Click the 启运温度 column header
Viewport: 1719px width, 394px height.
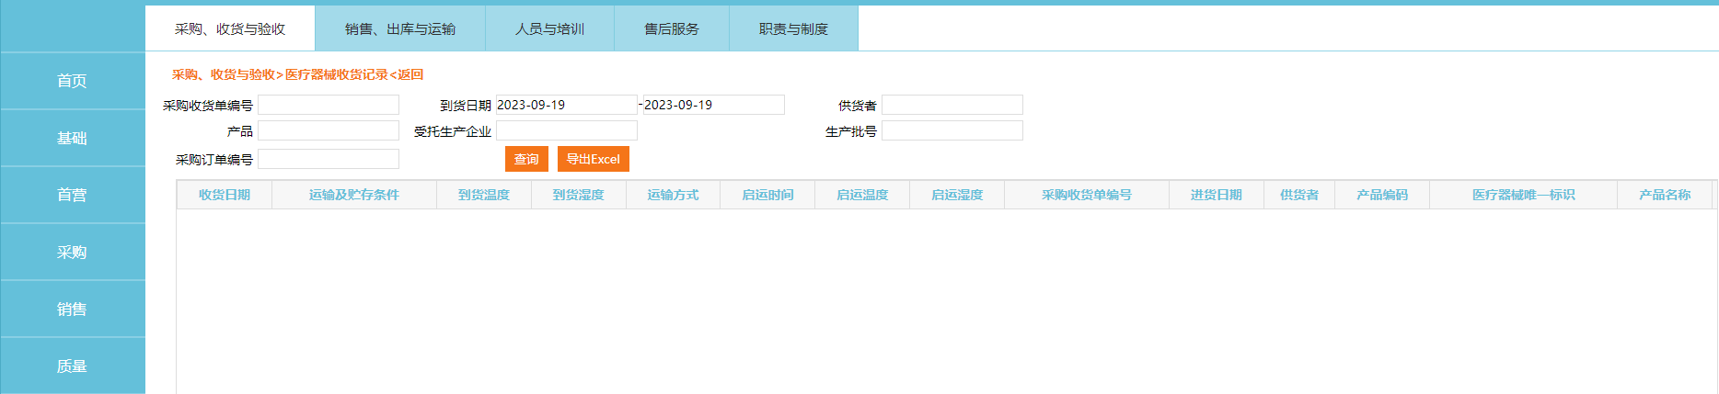coord(862,195)
